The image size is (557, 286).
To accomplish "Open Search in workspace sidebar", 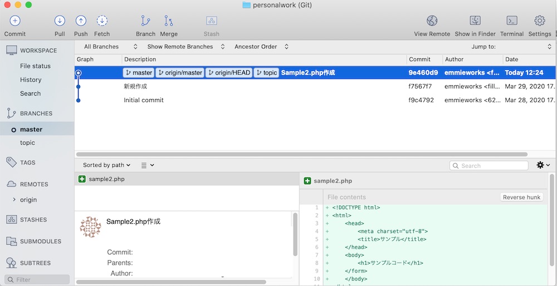I will coord(30,93).
